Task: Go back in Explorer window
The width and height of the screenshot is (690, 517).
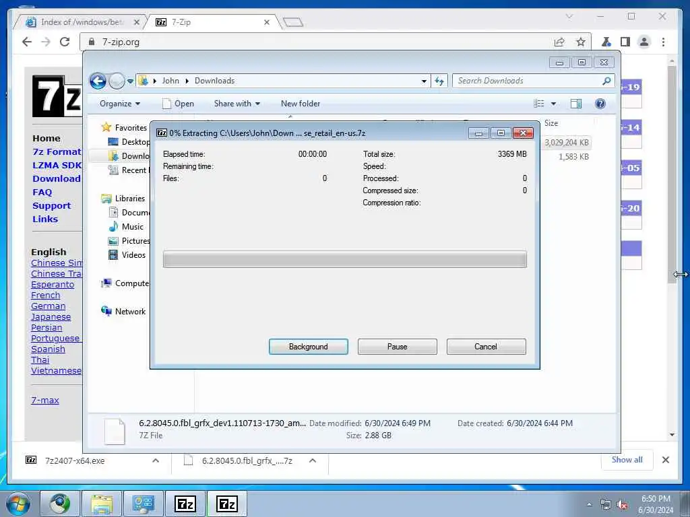Action: pyautogui.click(x=98, y=81)
